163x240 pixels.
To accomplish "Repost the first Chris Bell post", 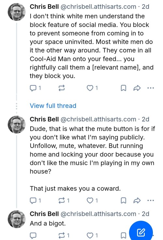I will [62, 88].
